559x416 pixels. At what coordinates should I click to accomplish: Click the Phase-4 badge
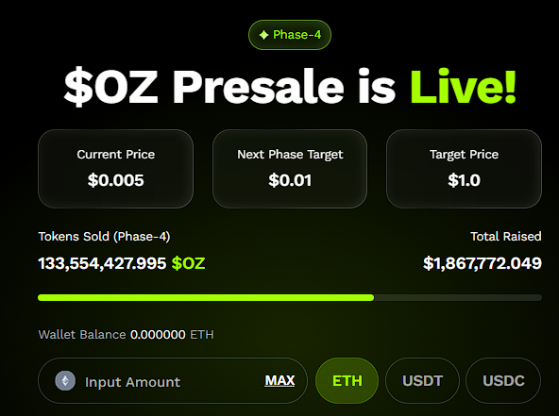(x=290, y=35)
